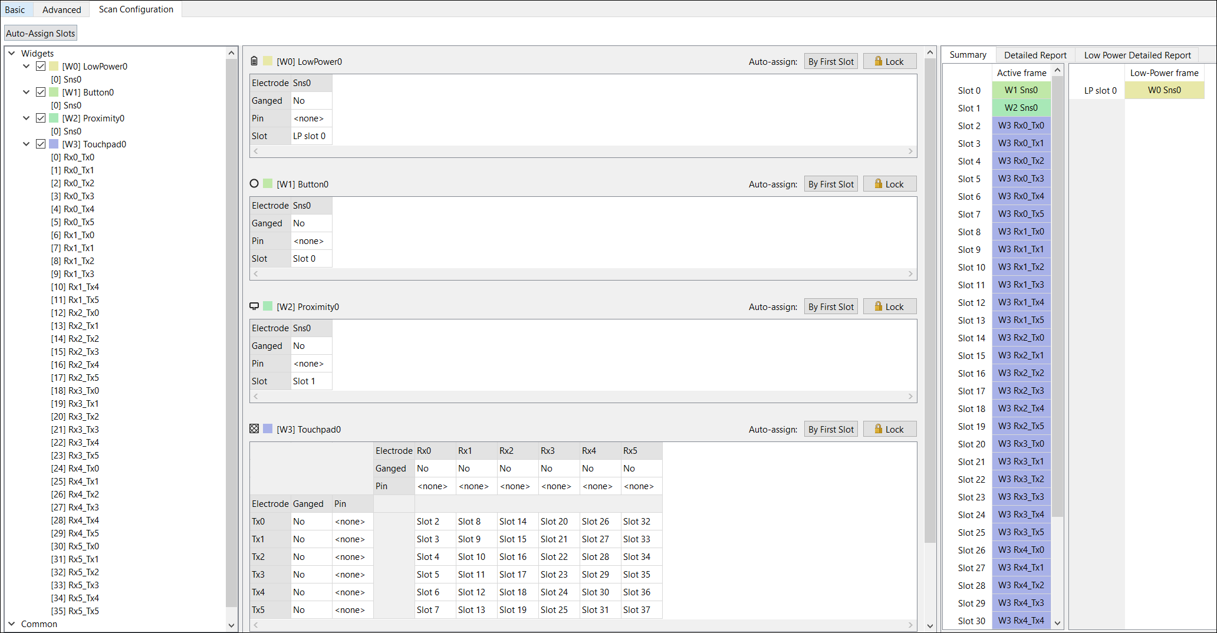
Task: Click the center panel vertical scrollbar thumb
Action: tap(930, 301)
